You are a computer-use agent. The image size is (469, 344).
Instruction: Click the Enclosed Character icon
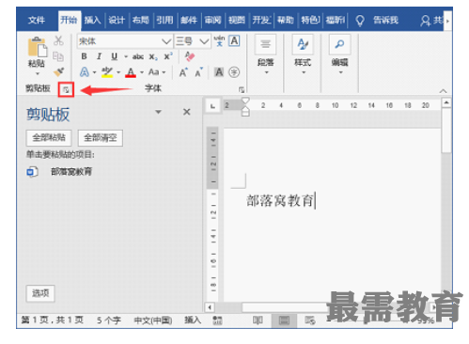pos(234,72)
